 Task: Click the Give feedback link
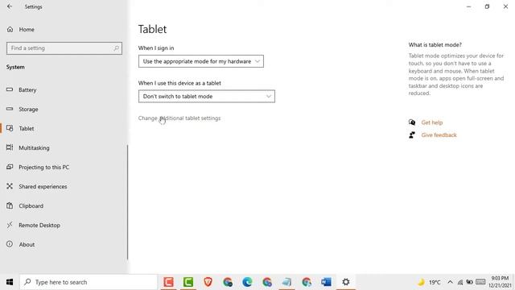[439, 135]
